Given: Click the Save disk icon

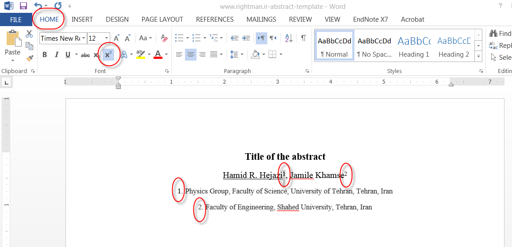Looking at the screenshot, I should (x=23, y=6).
